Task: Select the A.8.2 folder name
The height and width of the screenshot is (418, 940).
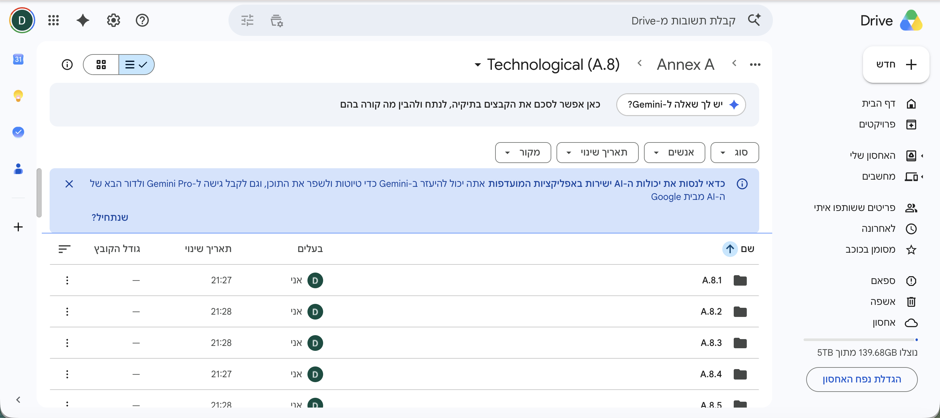Action: [711, 312]
